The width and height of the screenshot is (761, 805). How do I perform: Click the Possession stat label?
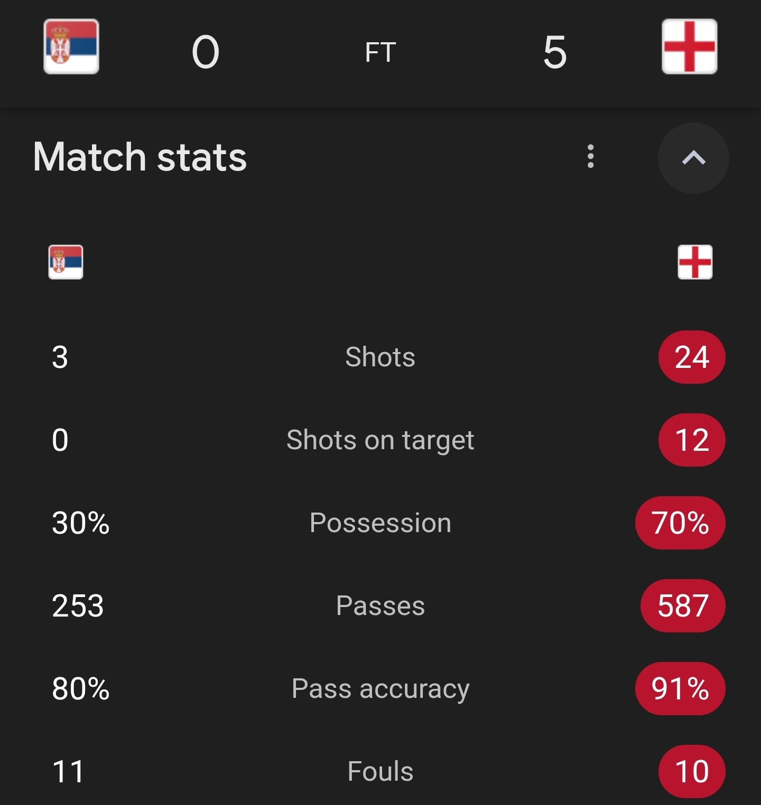point(380,523)
